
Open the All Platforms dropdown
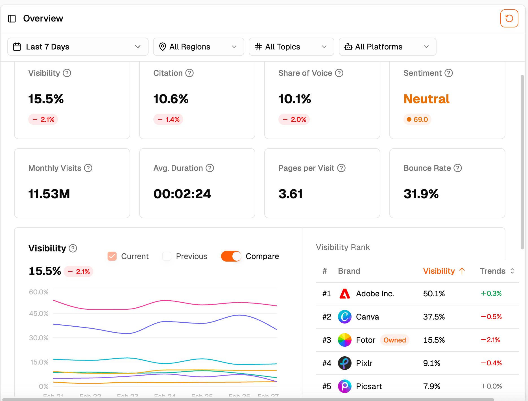tap(387, 47)
